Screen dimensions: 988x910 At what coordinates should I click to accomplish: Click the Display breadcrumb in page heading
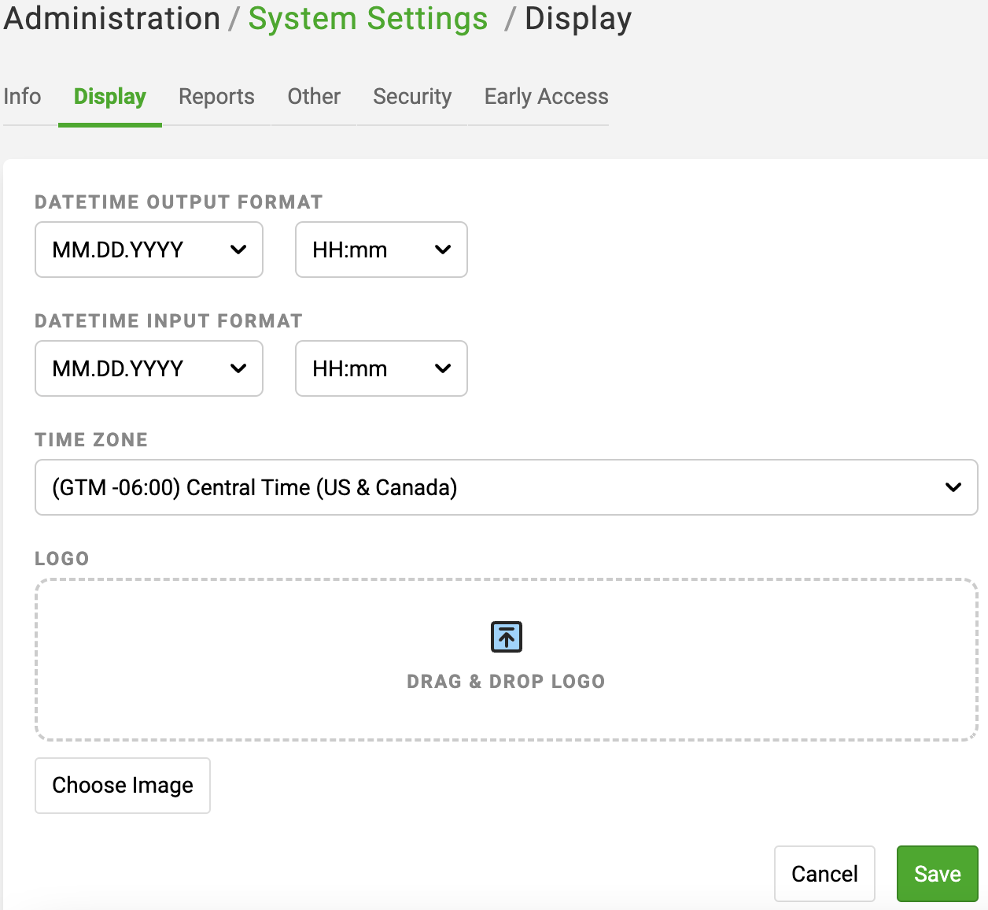point(578,19)
